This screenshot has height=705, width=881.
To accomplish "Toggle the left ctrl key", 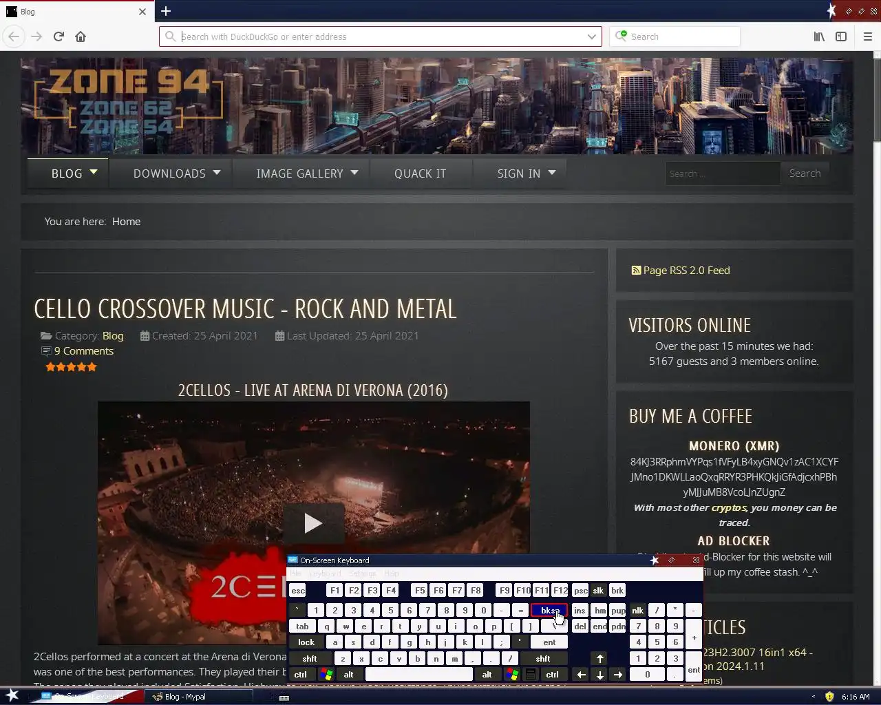I will click(x=300, y=674).
